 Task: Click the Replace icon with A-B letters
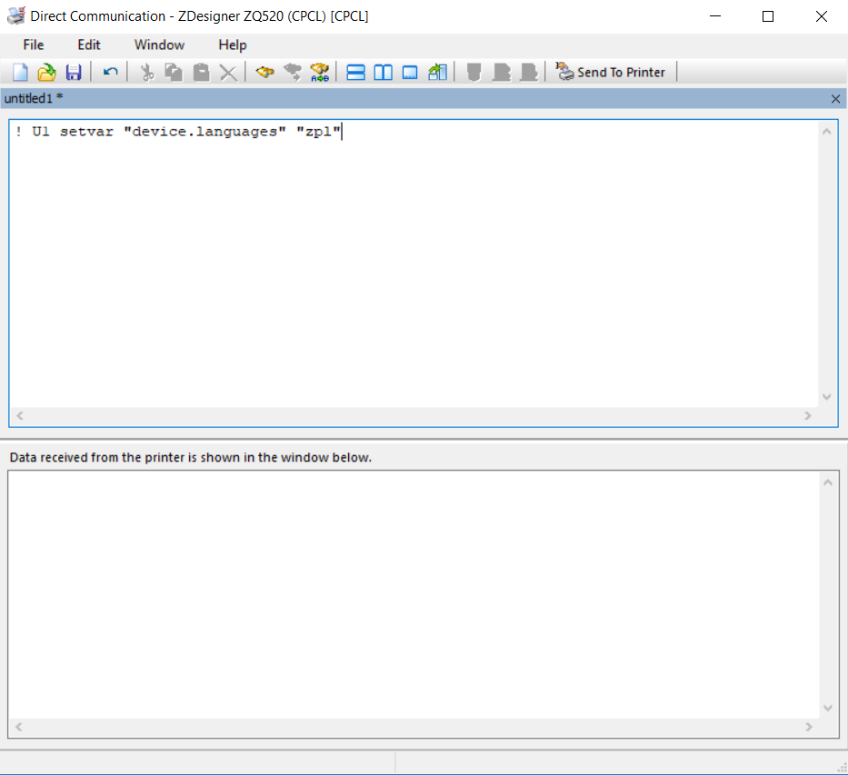[x=319, y=72]
